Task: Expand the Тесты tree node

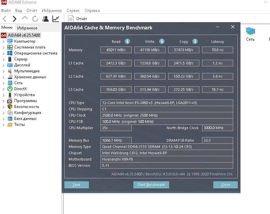Action: [3, 125]
